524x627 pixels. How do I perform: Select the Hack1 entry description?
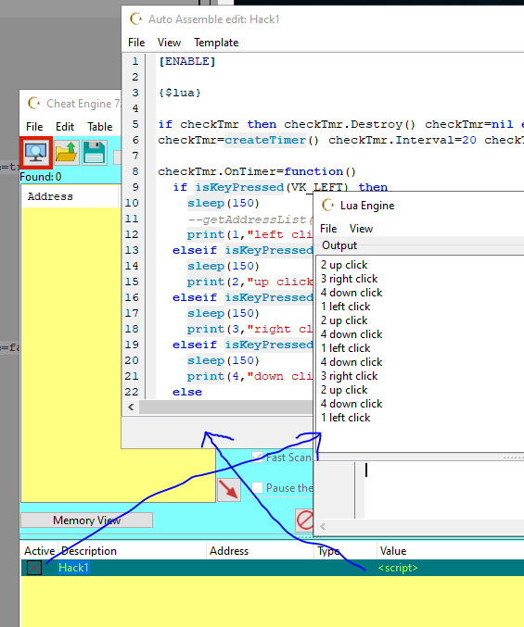click(73, 568)
